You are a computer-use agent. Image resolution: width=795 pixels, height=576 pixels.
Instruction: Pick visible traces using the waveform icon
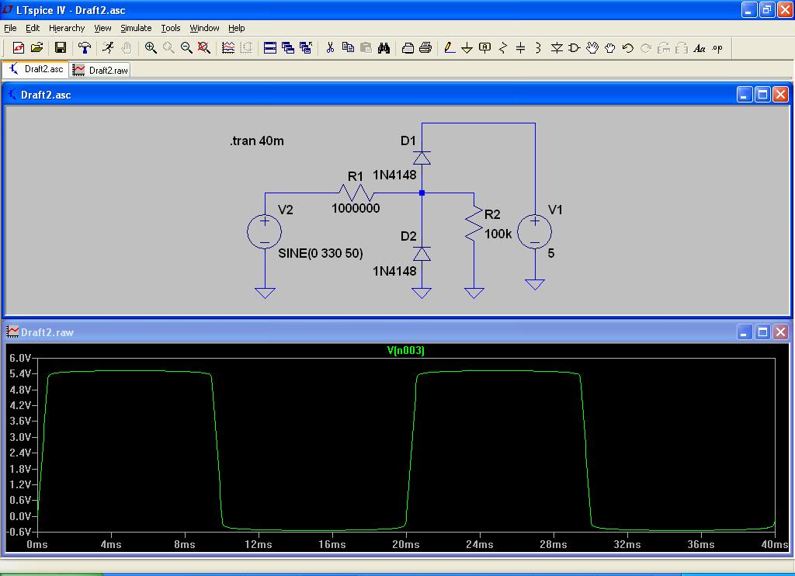tap(228, 47)
